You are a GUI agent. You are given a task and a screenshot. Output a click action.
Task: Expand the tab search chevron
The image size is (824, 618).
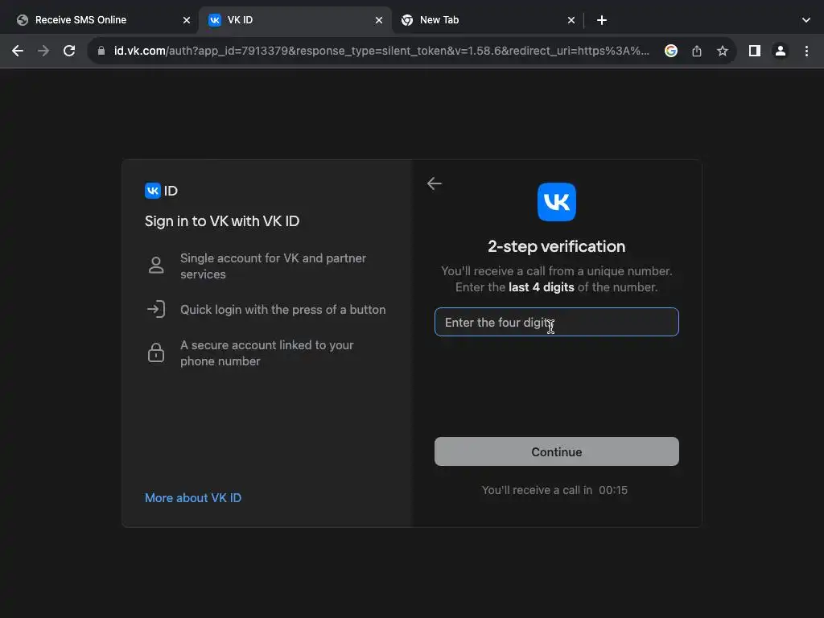[x=806, y=20]
